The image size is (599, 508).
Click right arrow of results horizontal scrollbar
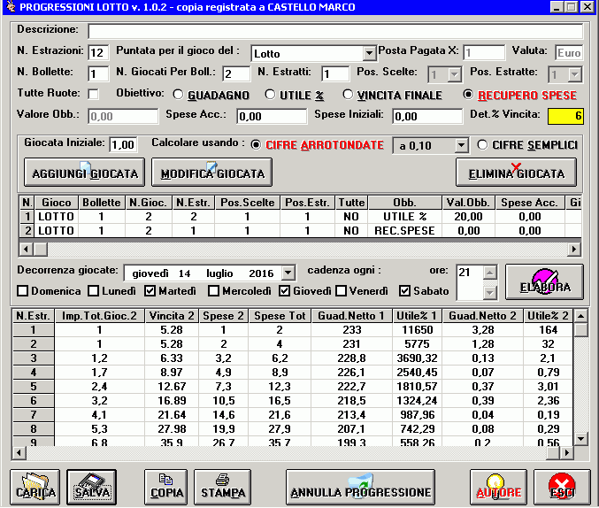567,453
